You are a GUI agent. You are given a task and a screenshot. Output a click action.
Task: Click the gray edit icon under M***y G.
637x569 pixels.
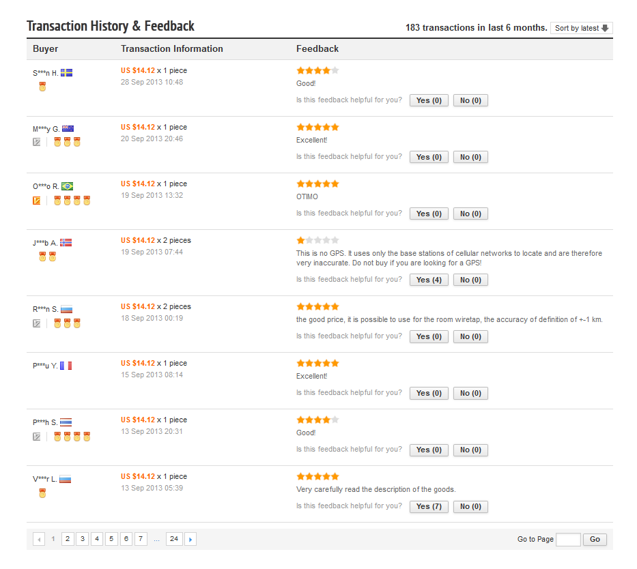[x=37, y=142]
